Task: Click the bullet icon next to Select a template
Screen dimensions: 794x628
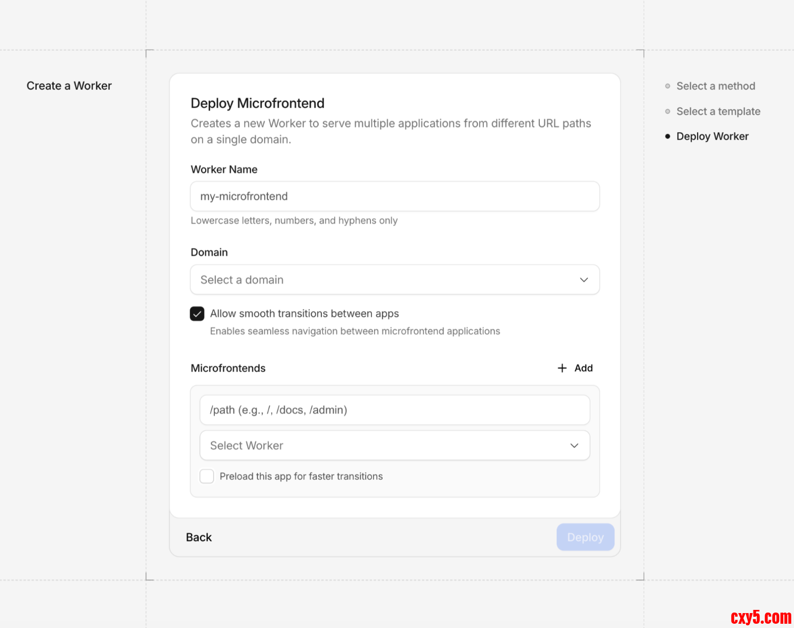Action: point(667,111)
